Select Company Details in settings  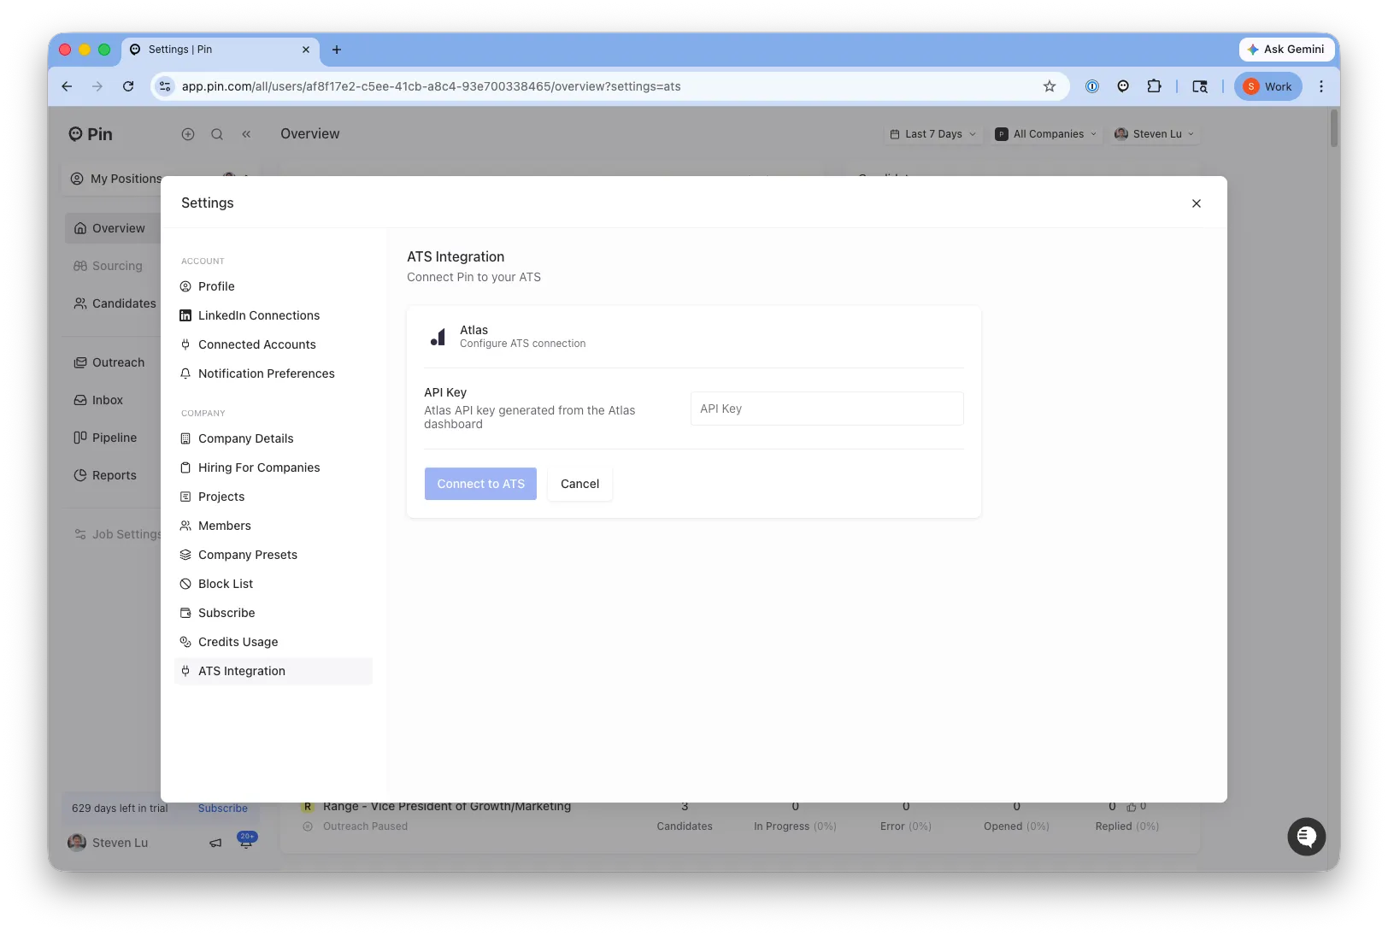(x=273, y=438)
